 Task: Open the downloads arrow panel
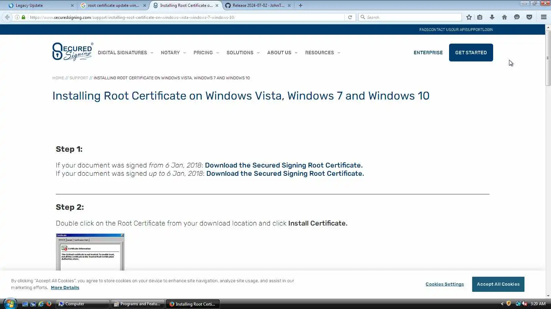point(492,17)
